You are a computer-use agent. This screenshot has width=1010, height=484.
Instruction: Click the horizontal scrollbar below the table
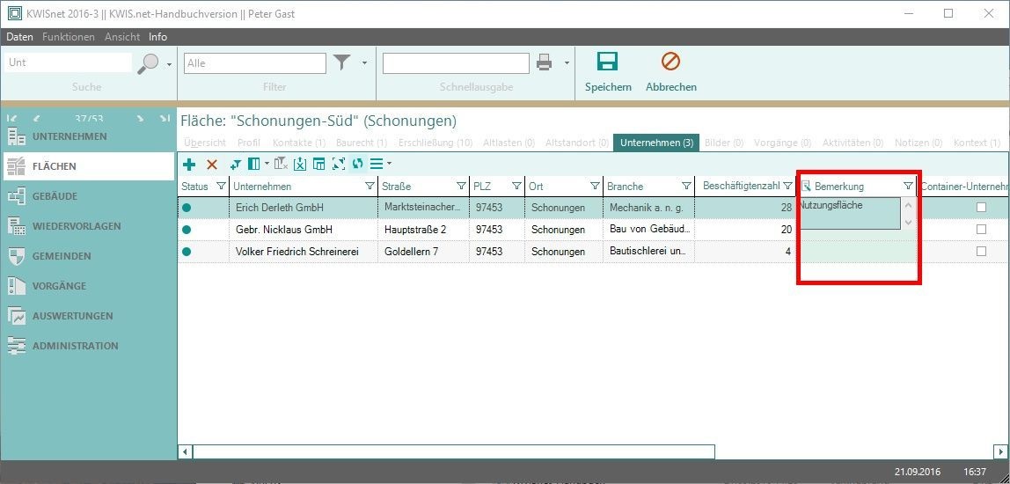pos(453,451)
